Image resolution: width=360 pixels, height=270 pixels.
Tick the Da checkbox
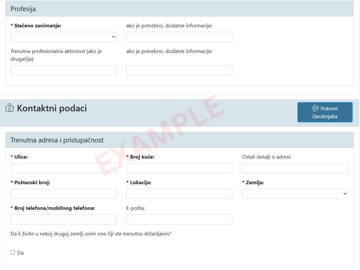[x=13, y=253]
